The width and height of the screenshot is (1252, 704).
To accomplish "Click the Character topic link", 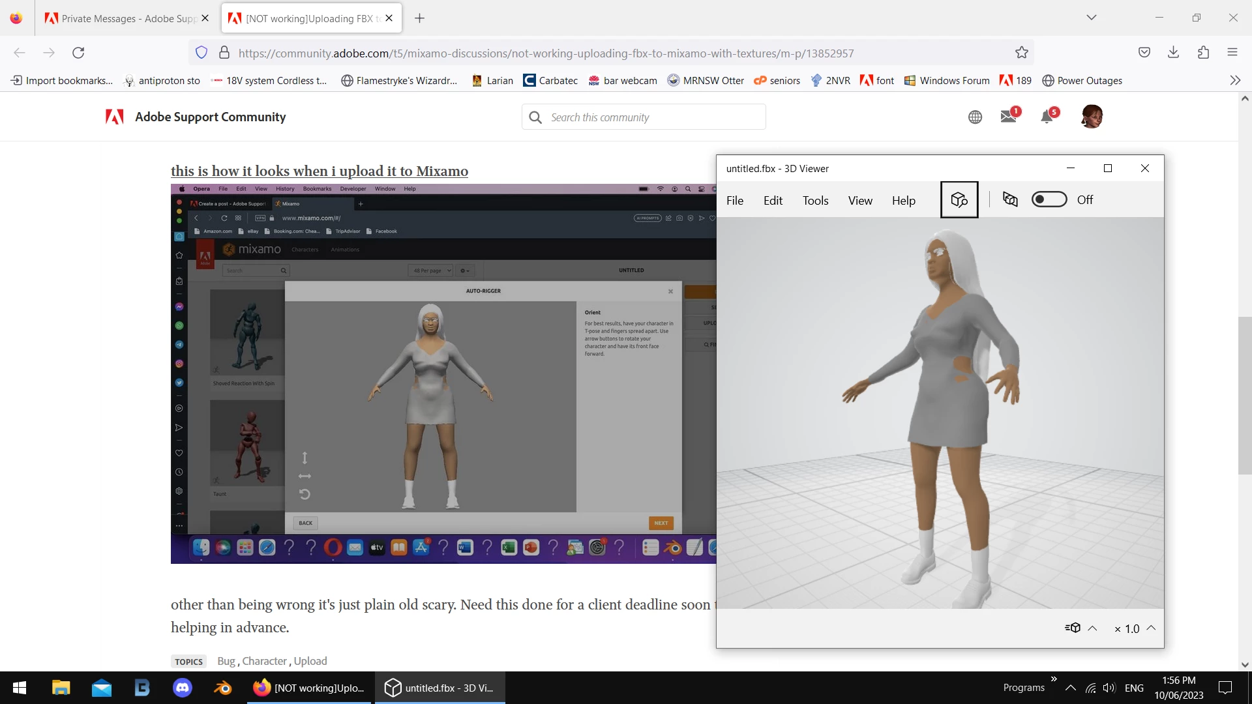I will tap(264, 661).
